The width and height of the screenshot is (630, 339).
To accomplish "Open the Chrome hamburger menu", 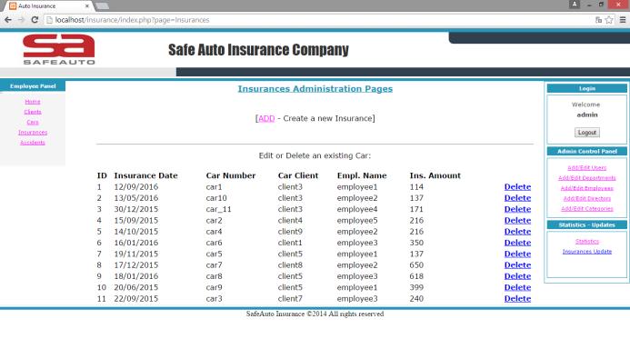I will point(623,20).
